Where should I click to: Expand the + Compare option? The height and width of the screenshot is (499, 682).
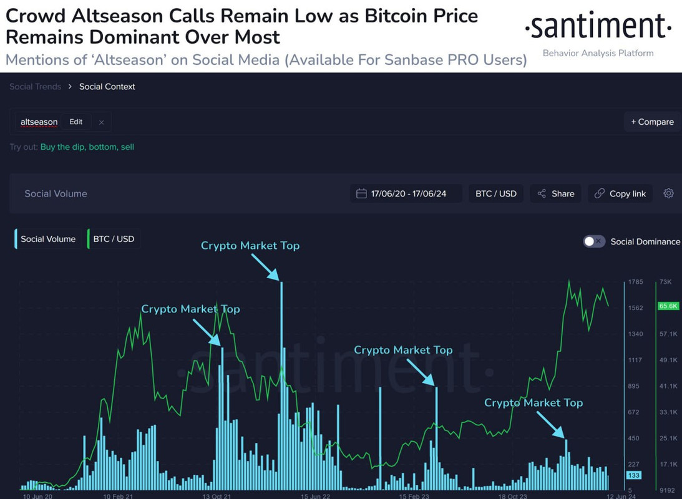click(x=652, y=122)
